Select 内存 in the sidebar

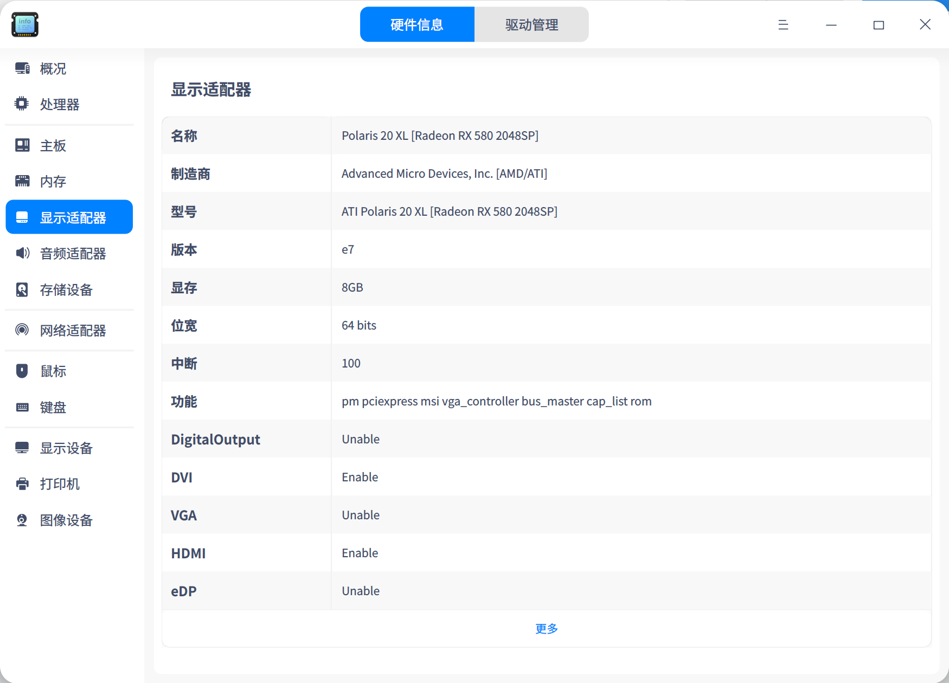69,181
